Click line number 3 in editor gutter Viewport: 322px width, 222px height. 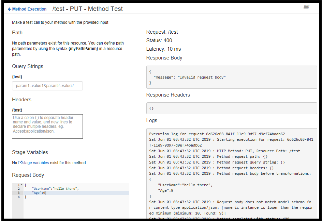[x=19, y=193]
